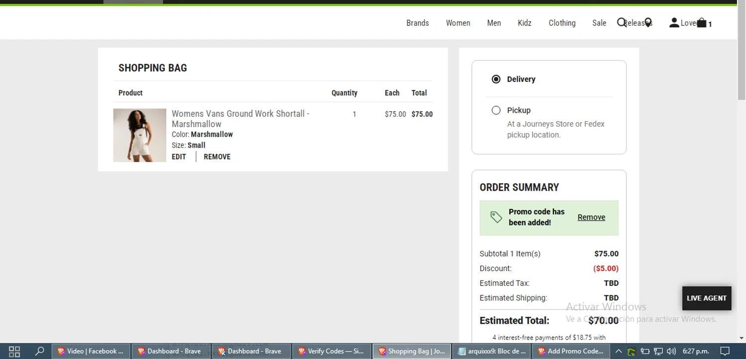Open Windows Task View icon on taskbar
This screenshot has width=746, height=359.
click(14, 351)
